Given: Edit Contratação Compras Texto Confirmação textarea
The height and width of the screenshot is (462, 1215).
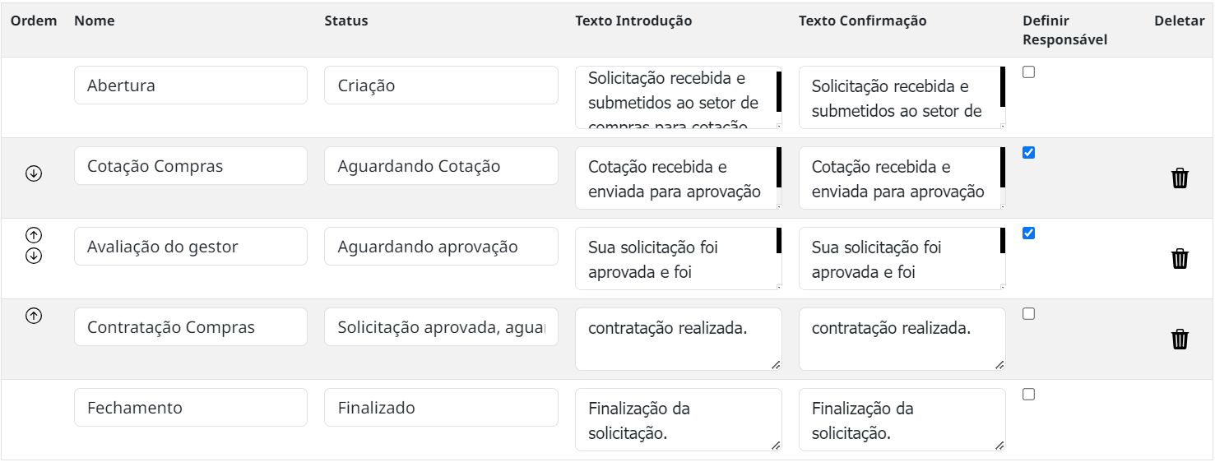Looking at the screenshot, I should point(902,340).
